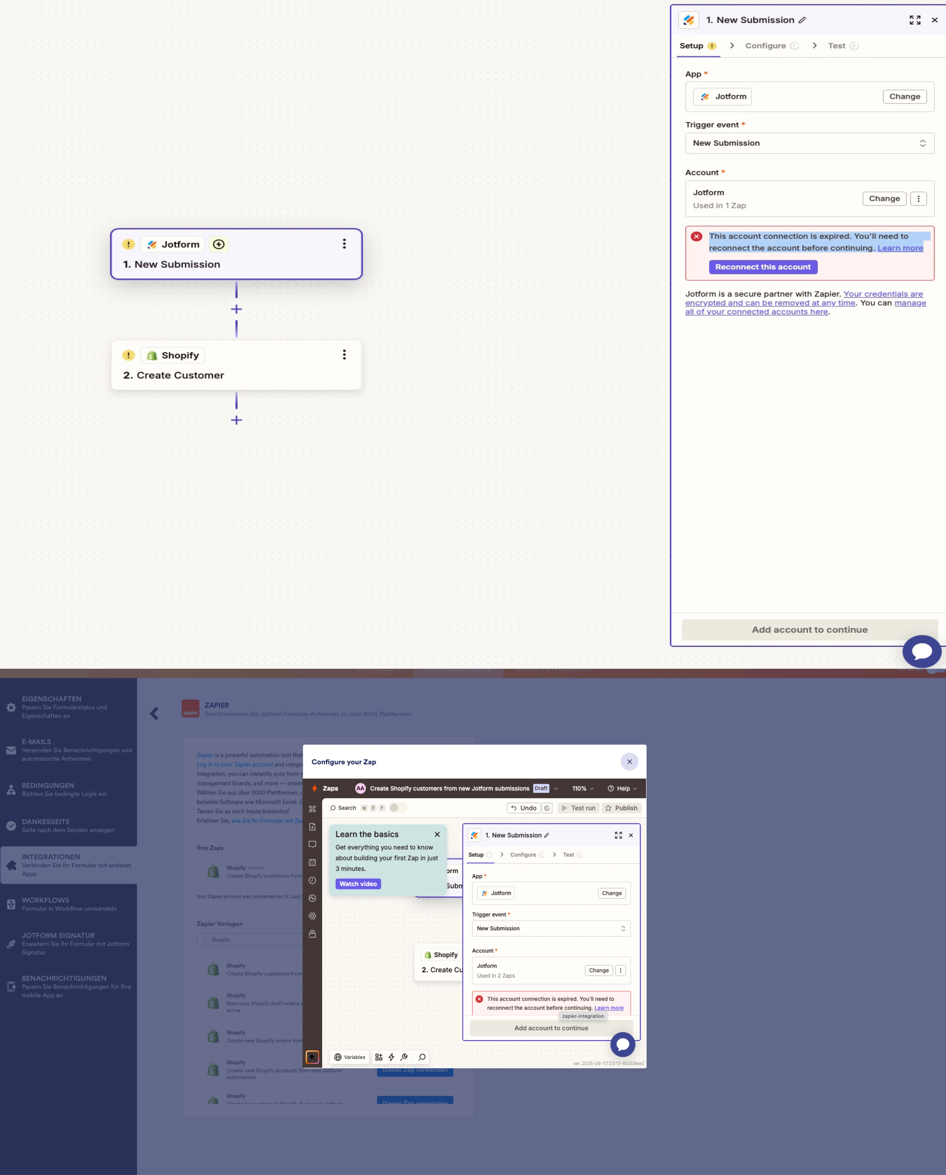Image resolution: width=946 pixels, height=1175 pixels.
Task: Click the puzzle icon next to INTEGRATIONEN
Action: (x=11, y=864)
